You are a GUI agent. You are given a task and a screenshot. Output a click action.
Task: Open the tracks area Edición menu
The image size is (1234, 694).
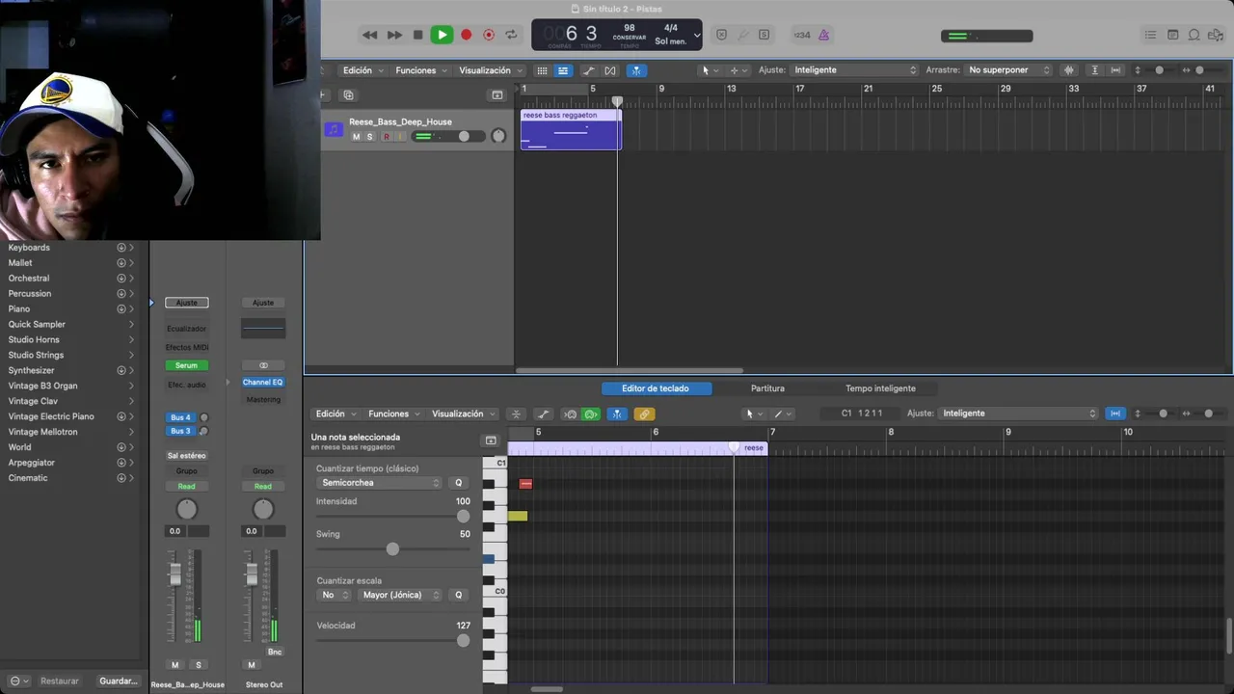tap(363, 70)
